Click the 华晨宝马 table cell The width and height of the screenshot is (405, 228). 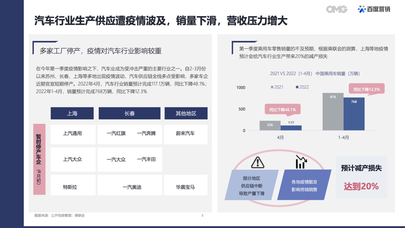(x=185, y=187)
